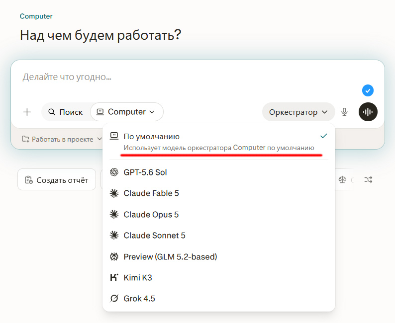This screenshot has height=323, width=395.
Task: Click the plus attach icon
Action: [x=27, y=112]
